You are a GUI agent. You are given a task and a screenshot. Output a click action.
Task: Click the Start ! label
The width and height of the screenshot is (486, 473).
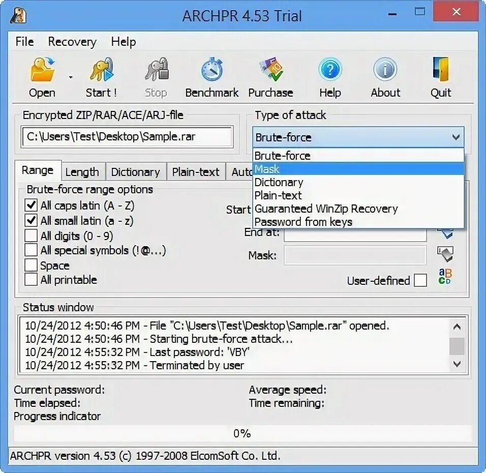tap(101, 93)
